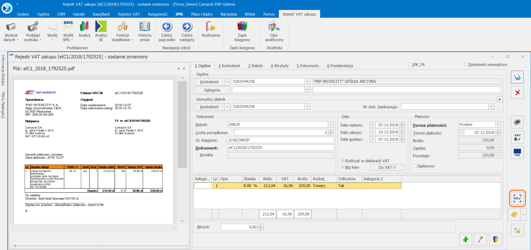Click the Comarch ERP Optima logo button
Image resolution: width=531 pixels, height=250 pixels.
[x=7, y=8]
